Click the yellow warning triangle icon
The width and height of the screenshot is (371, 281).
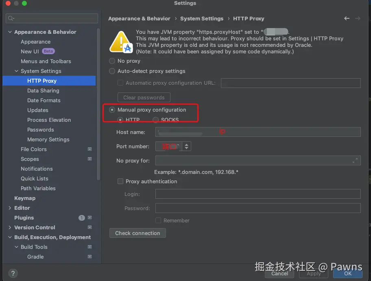tap(121, 42)
